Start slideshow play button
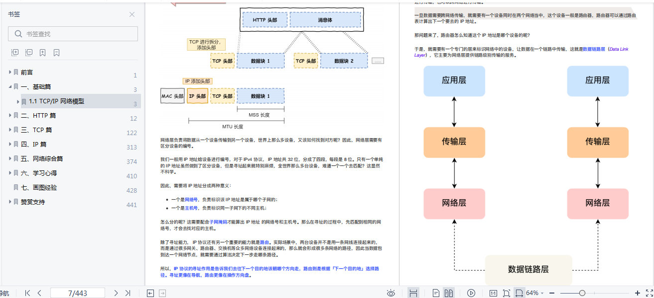The image size is (654, 298). (471, 293)
